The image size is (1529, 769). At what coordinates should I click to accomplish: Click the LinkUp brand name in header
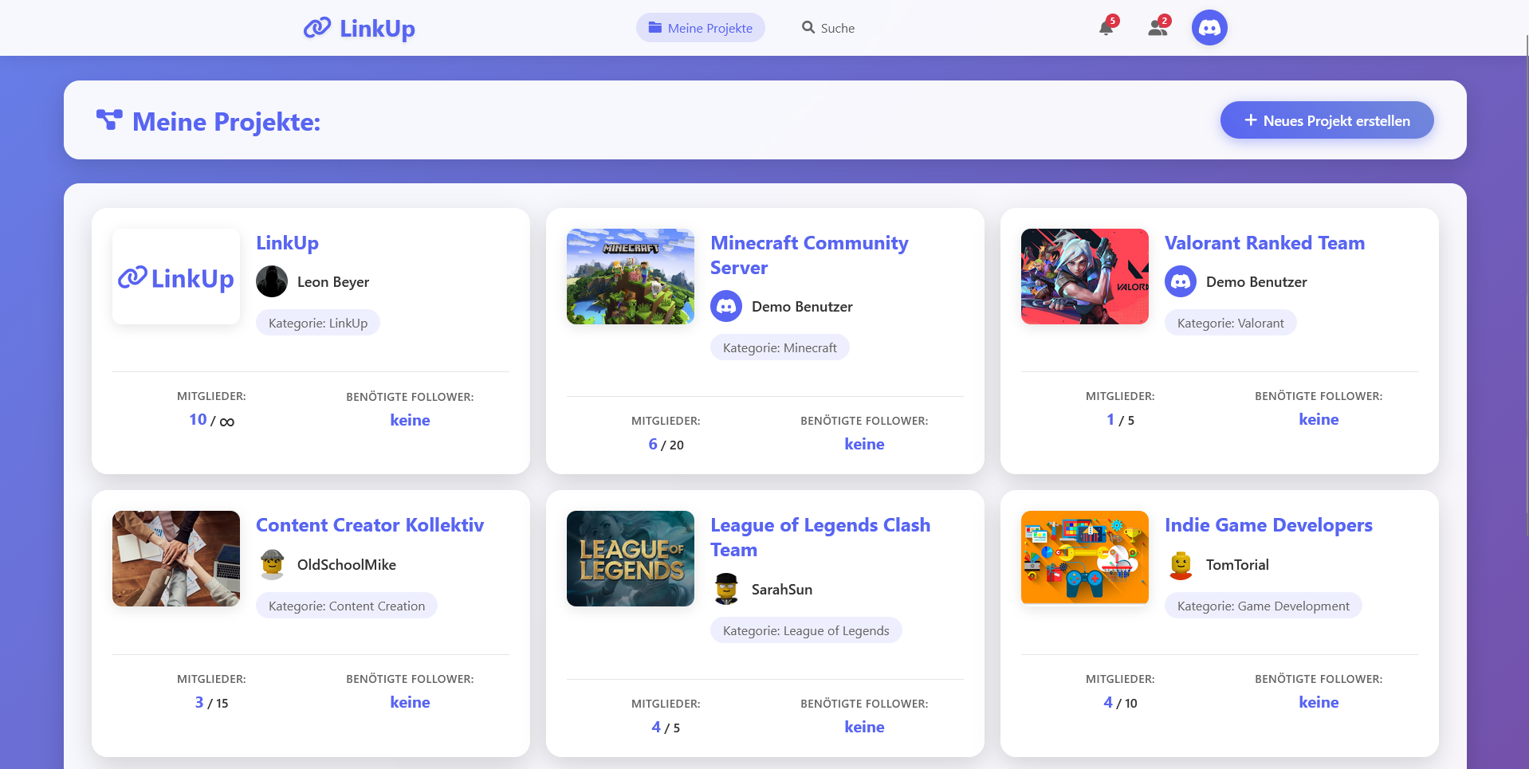pyautogui.click(x=377, y=29)
